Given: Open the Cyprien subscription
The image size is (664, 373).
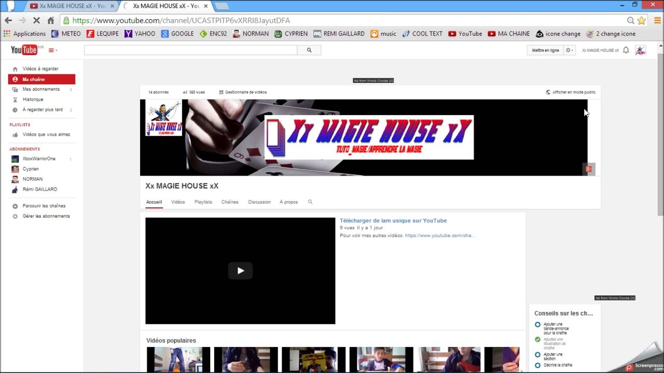Looking at the screenshot, I should [x=31, y=169].
